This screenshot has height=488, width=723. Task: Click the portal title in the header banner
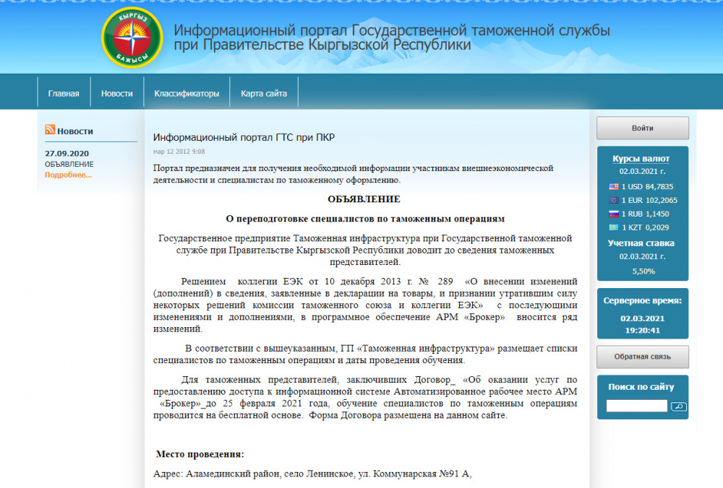click(x=391, y=38)
